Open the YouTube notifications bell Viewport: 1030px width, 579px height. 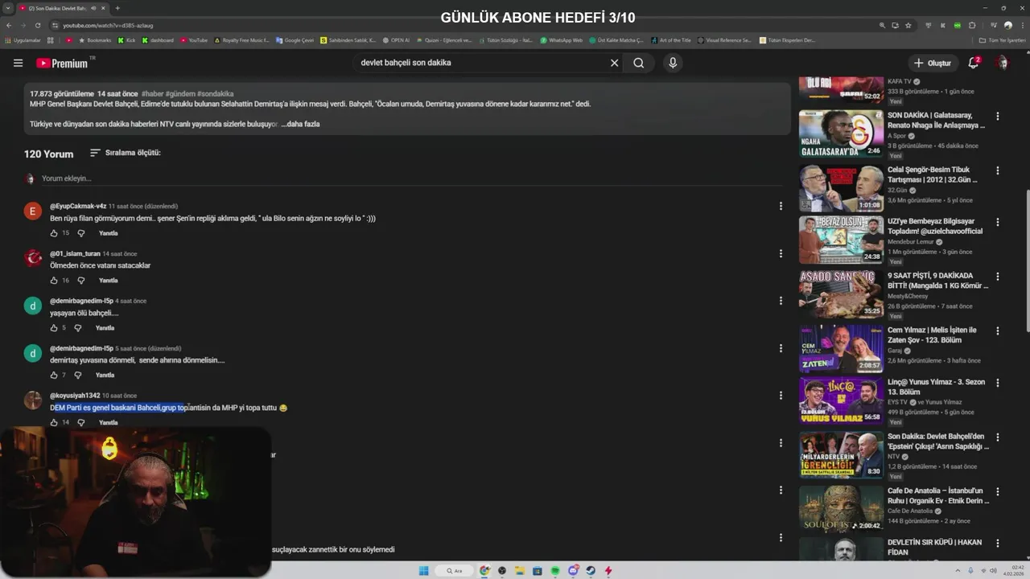(973, 63)
